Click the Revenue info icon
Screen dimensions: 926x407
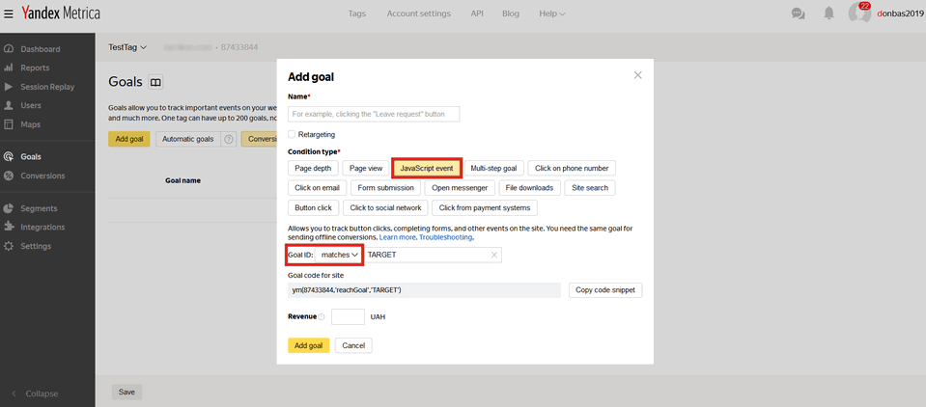coord(322,316)
